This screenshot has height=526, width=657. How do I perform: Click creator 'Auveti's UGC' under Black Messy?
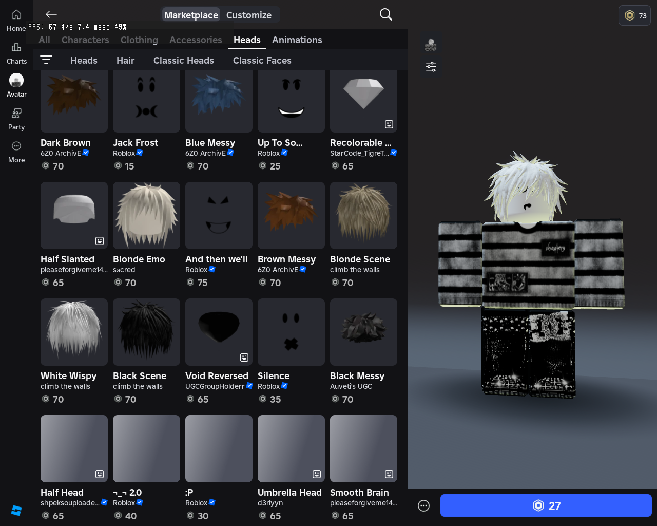click(x=351, y=386)
